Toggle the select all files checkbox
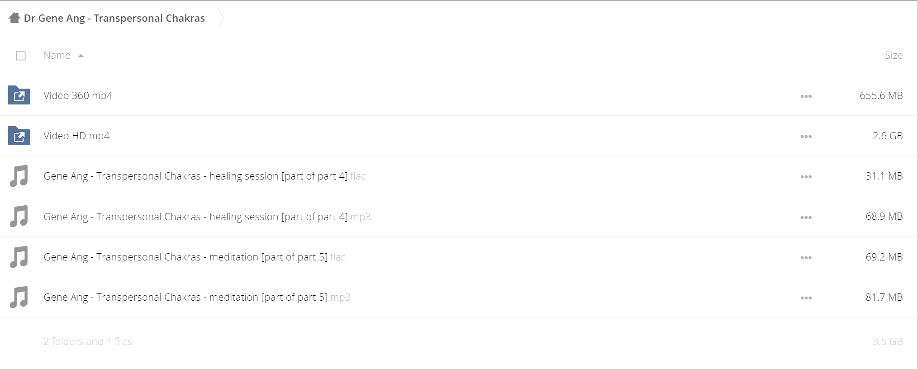The image size is (917, 369). coord(21,56)
